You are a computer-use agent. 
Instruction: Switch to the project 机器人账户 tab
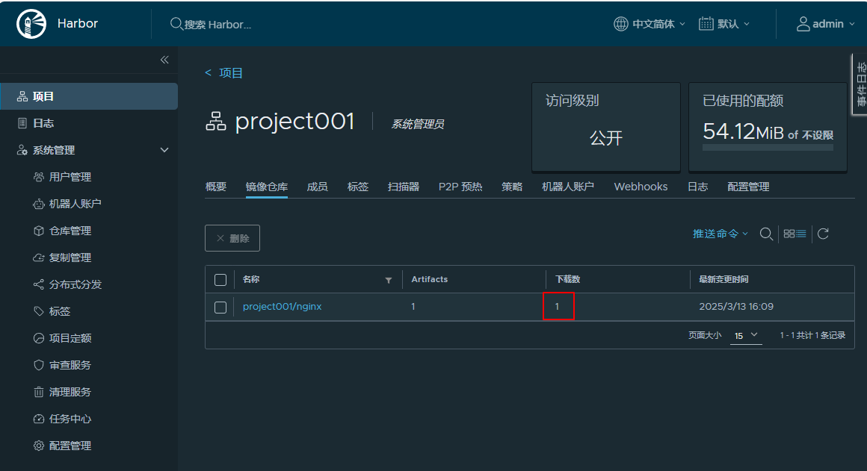click(568, 187)
